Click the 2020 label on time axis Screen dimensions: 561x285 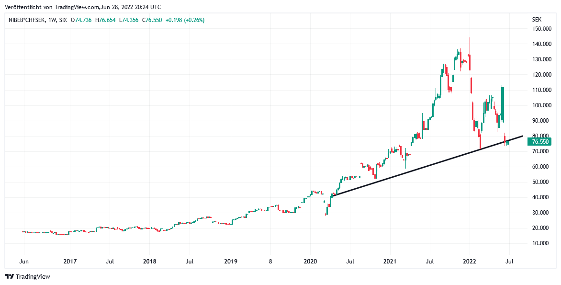tap(310, 262)
